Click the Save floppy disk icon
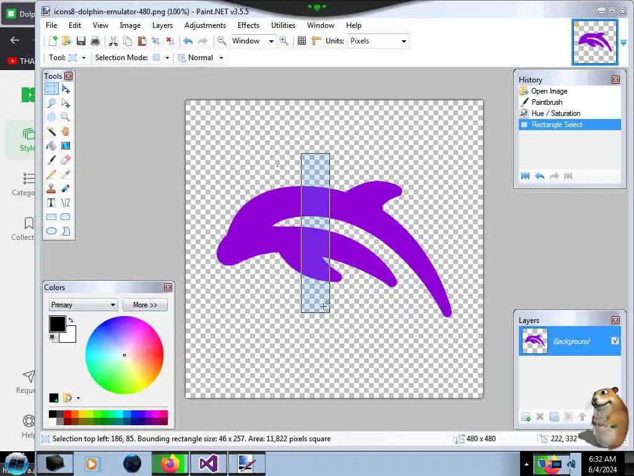634x476 pixels. point(81,41)
